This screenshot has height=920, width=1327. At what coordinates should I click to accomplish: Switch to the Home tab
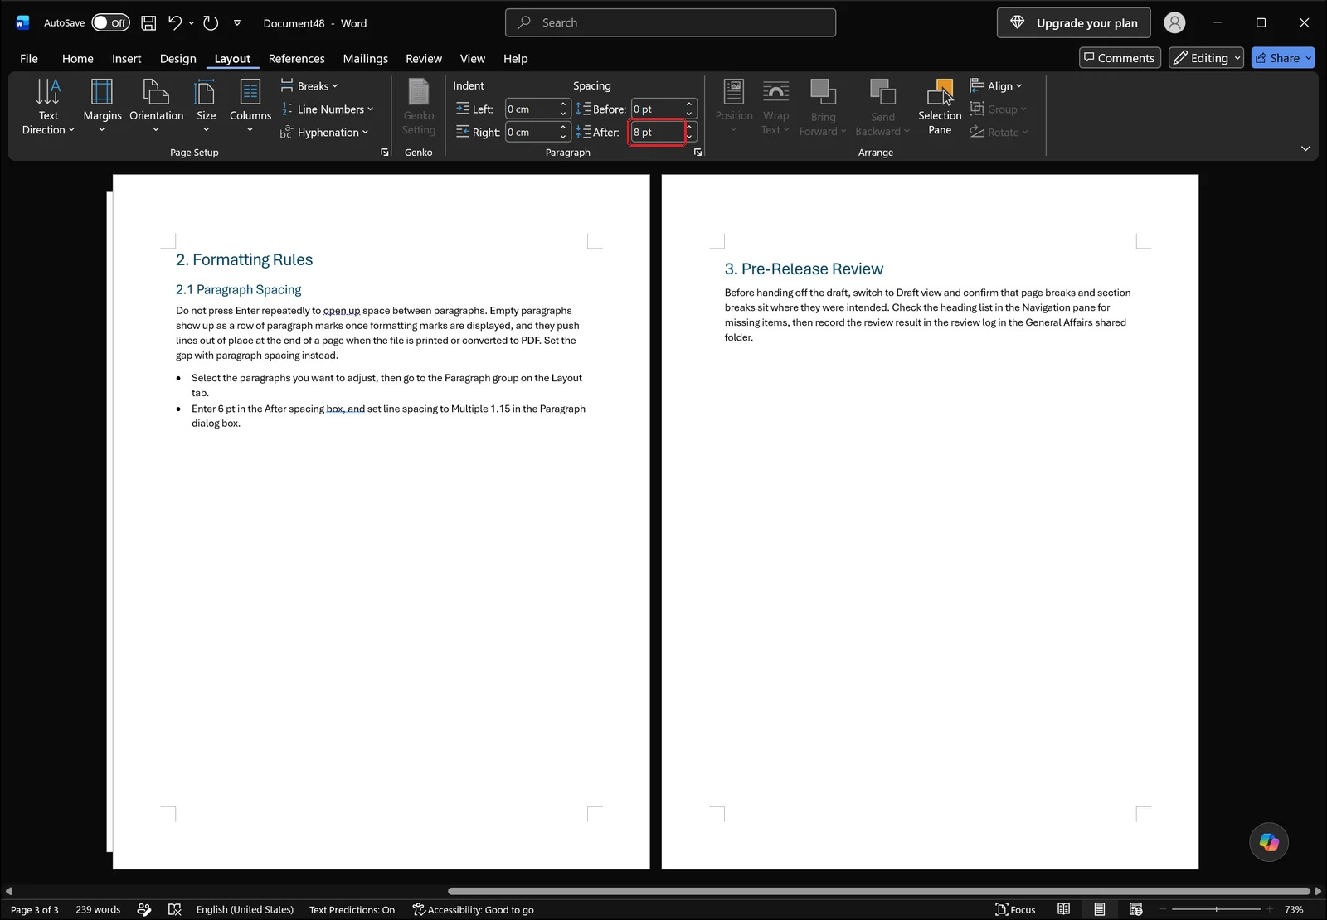pyautogui.click(x=78, y=59)
